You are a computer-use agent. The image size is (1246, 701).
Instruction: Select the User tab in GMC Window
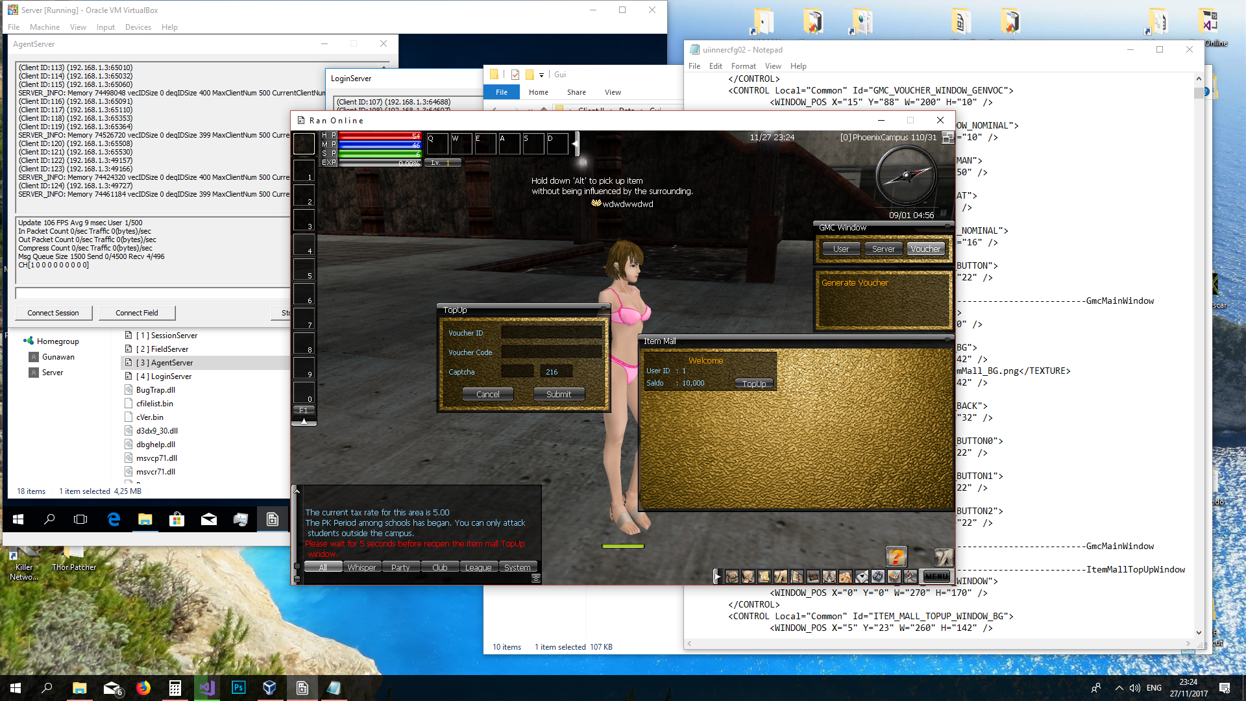click(841, 249)
